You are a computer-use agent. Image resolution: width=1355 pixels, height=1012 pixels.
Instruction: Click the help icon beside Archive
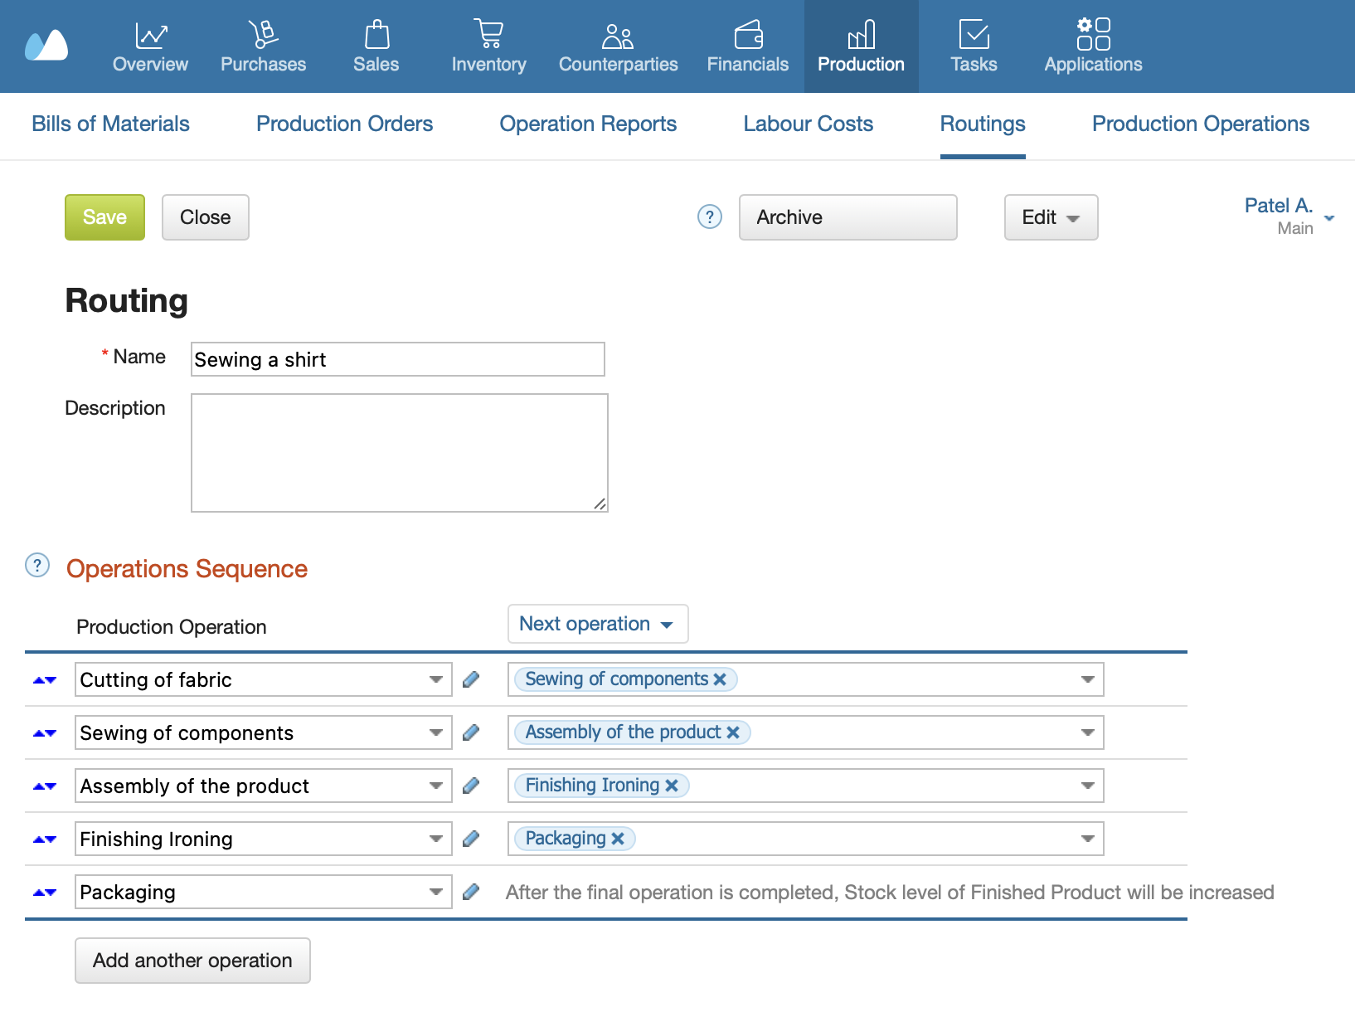(x=710, y=217)
